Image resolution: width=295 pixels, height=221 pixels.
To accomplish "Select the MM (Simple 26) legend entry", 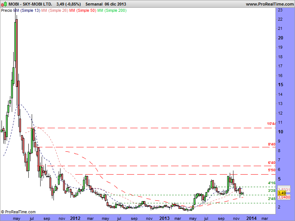I will point(55,11).
